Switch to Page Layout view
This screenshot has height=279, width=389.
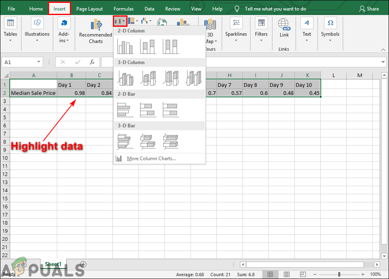tap(287, 274)
